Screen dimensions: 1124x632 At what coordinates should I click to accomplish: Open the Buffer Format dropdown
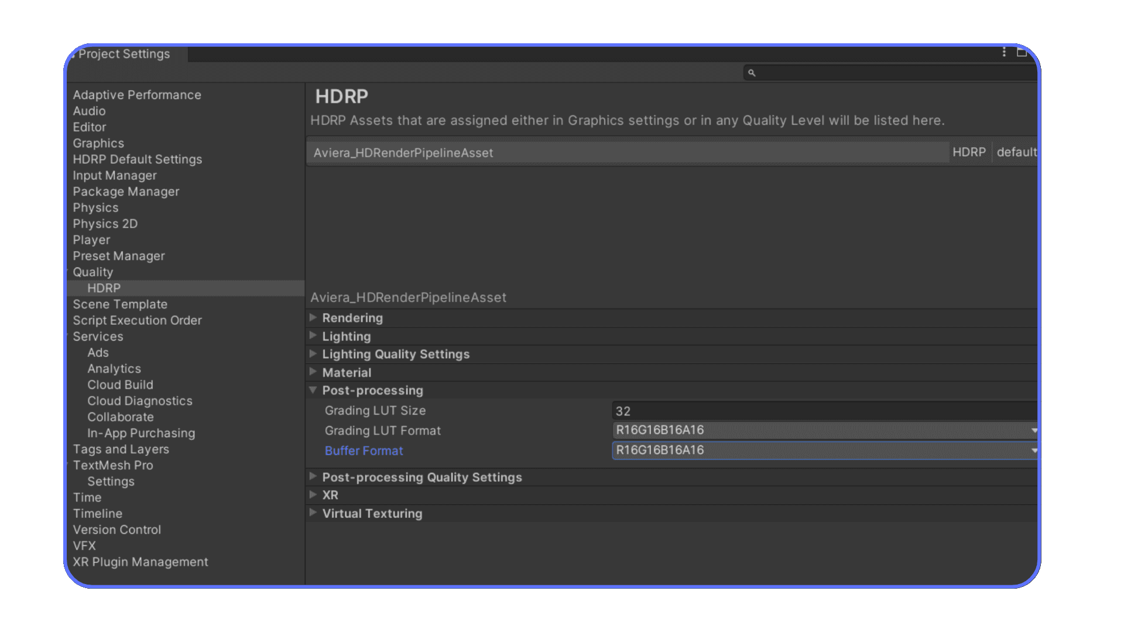click(x=825, y=450)
